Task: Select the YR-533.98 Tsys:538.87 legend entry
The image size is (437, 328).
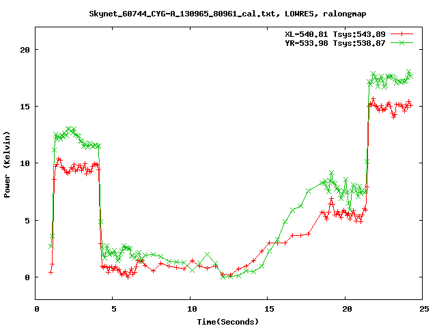Action: coord(335,43)
